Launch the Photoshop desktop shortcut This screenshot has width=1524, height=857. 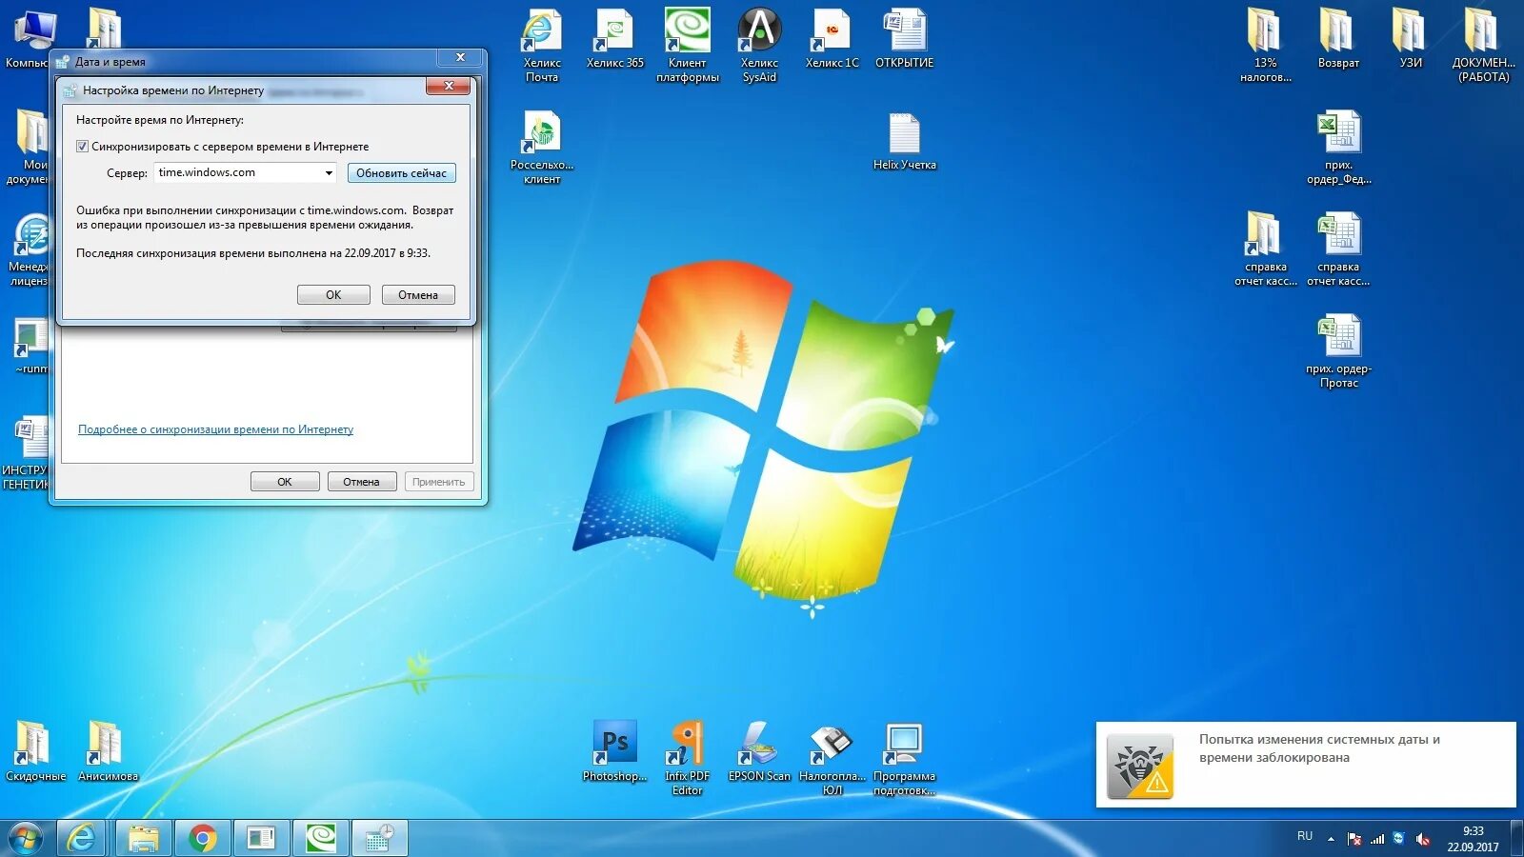(615, 751)
